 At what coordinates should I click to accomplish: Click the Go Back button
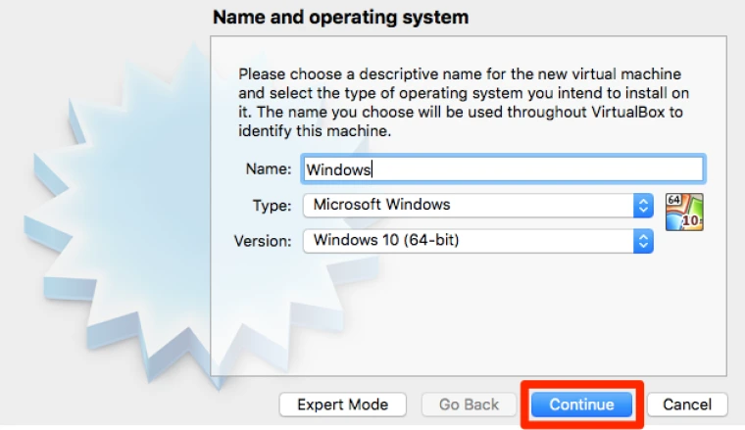pyautogui.click(x=469, y=405)
